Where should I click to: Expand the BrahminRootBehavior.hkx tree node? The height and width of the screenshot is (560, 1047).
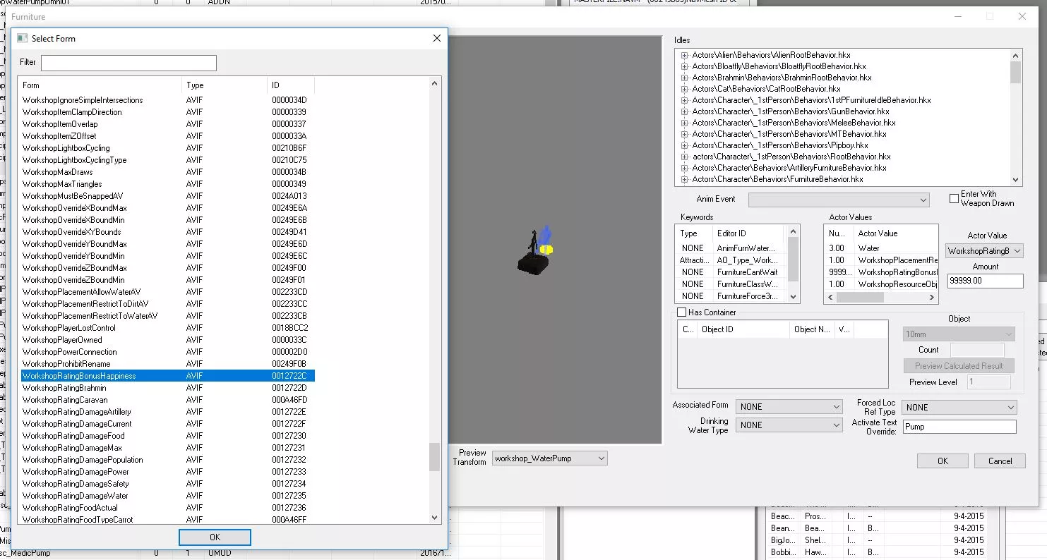[684, 78]
